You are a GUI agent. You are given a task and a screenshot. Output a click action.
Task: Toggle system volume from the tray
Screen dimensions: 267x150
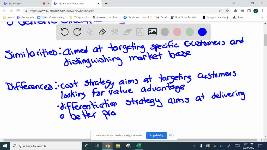221,146
